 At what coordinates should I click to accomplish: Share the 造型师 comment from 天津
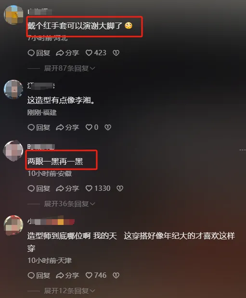tap(67, 275)
